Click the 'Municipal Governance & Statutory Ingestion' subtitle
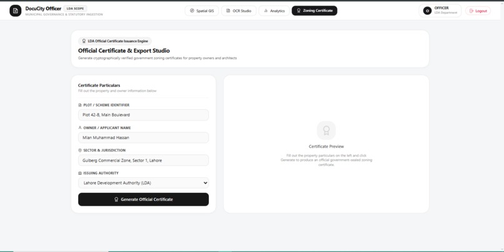The height and width of the screenshot is (252, 504). click(64, 14)
